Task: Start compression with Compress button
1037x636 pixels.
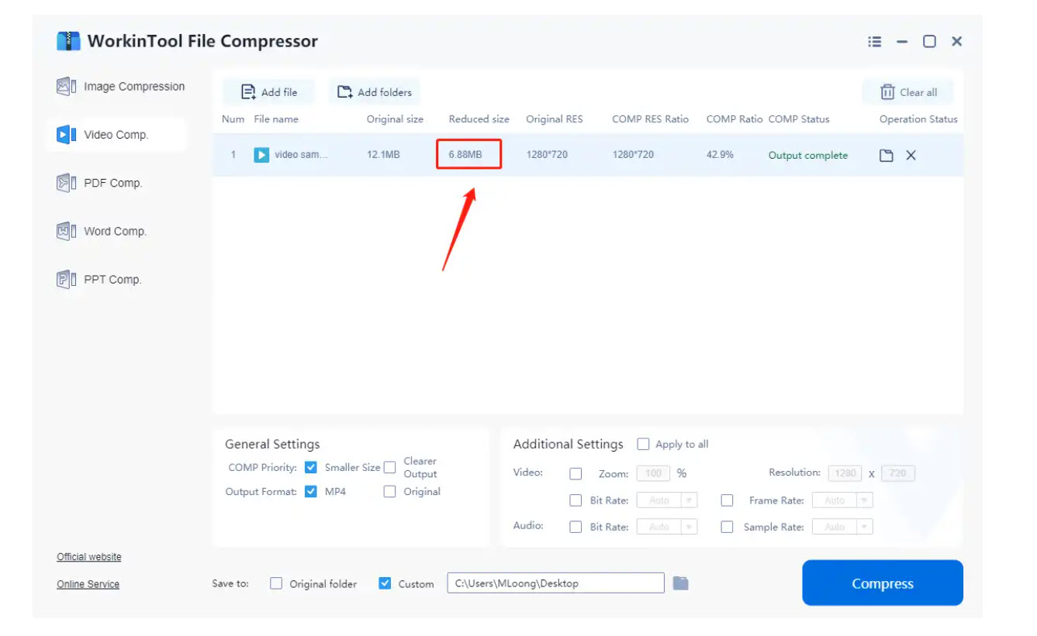Action: pyautogui.click(x=883, y=583)
